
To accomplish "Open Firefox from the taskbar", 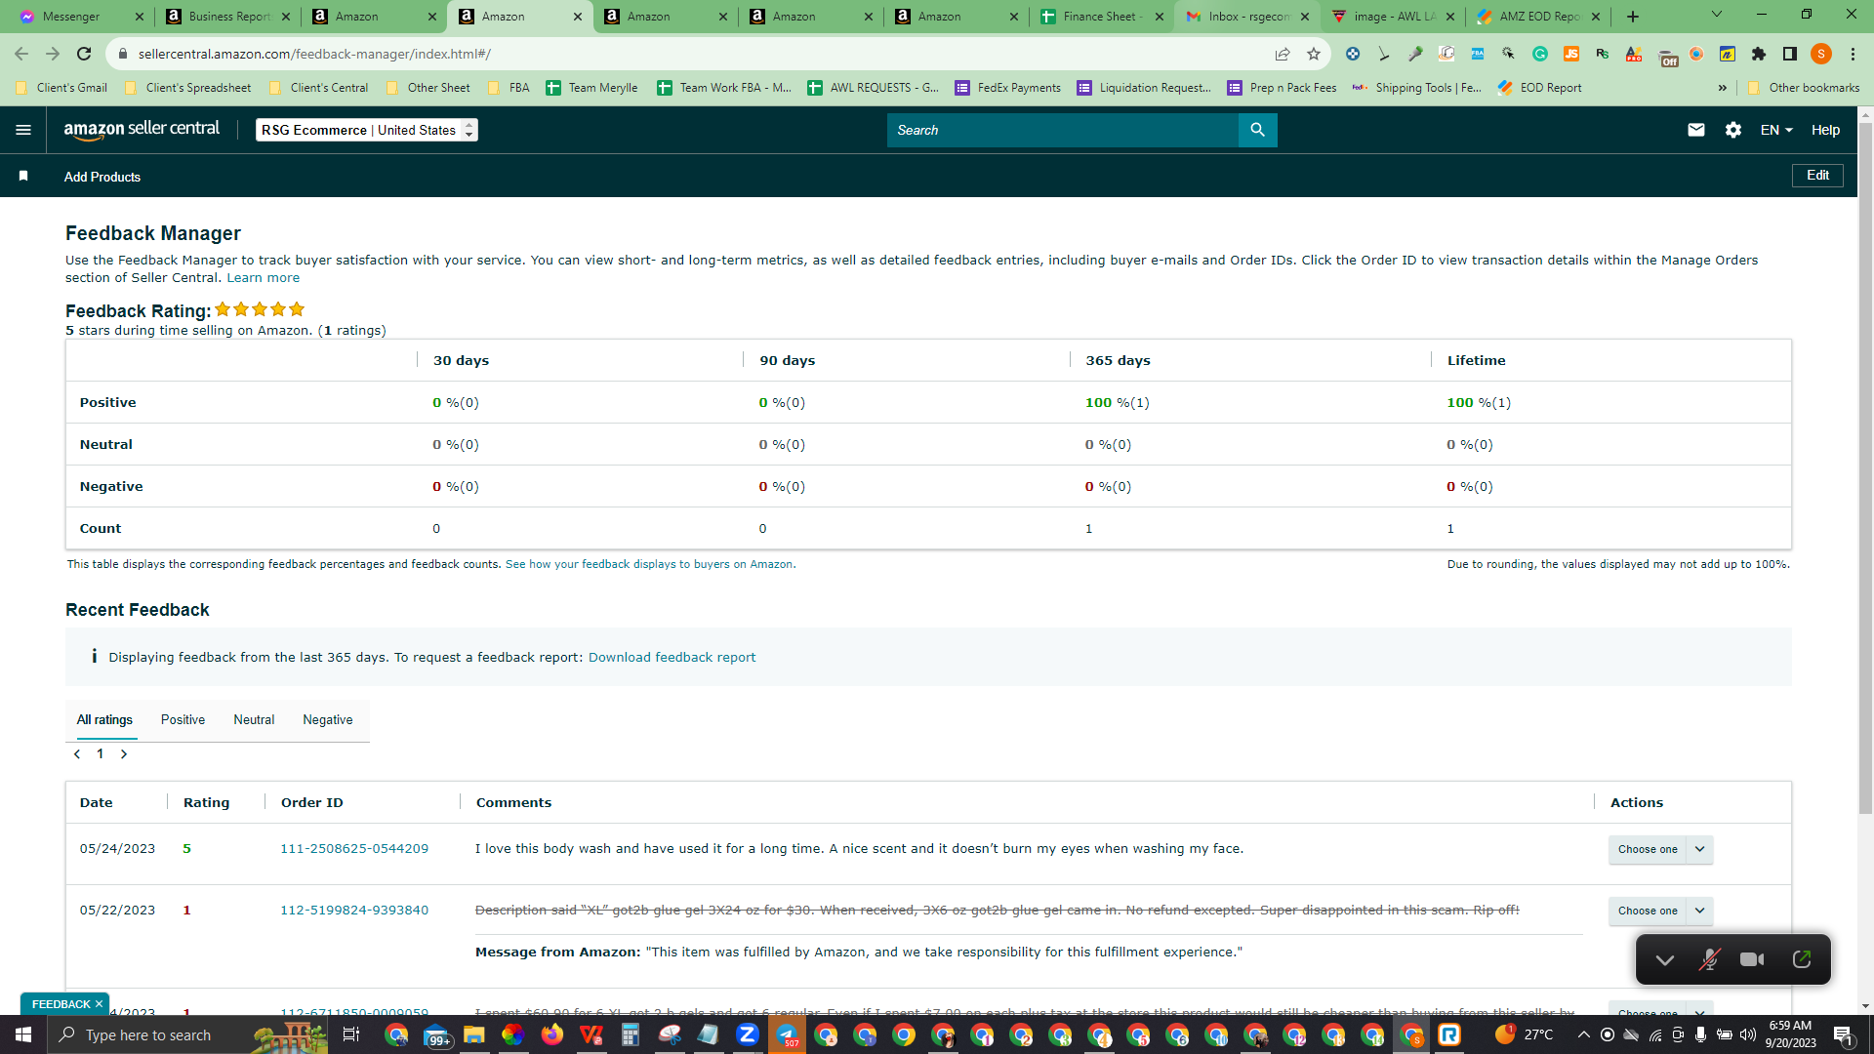I will point(552,1034).
